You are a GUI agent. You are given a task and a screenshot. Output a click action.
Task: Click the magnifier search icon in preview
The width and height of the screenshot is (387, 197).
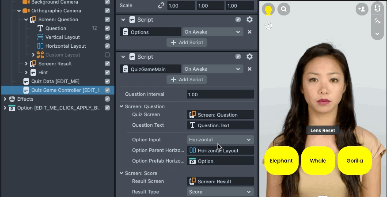(284, 9)
